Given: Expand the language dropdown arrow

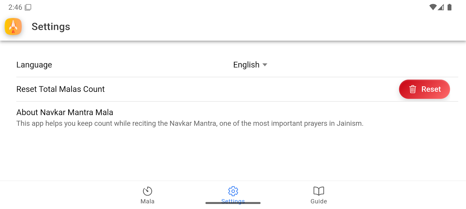Looking at the screenshot, I should coord(265,65).
